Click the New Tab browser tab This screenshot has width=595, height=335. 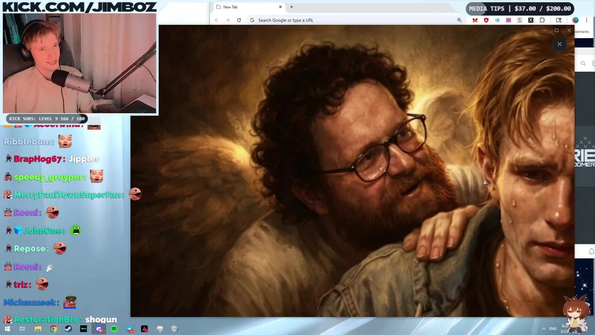click(248, 7)
